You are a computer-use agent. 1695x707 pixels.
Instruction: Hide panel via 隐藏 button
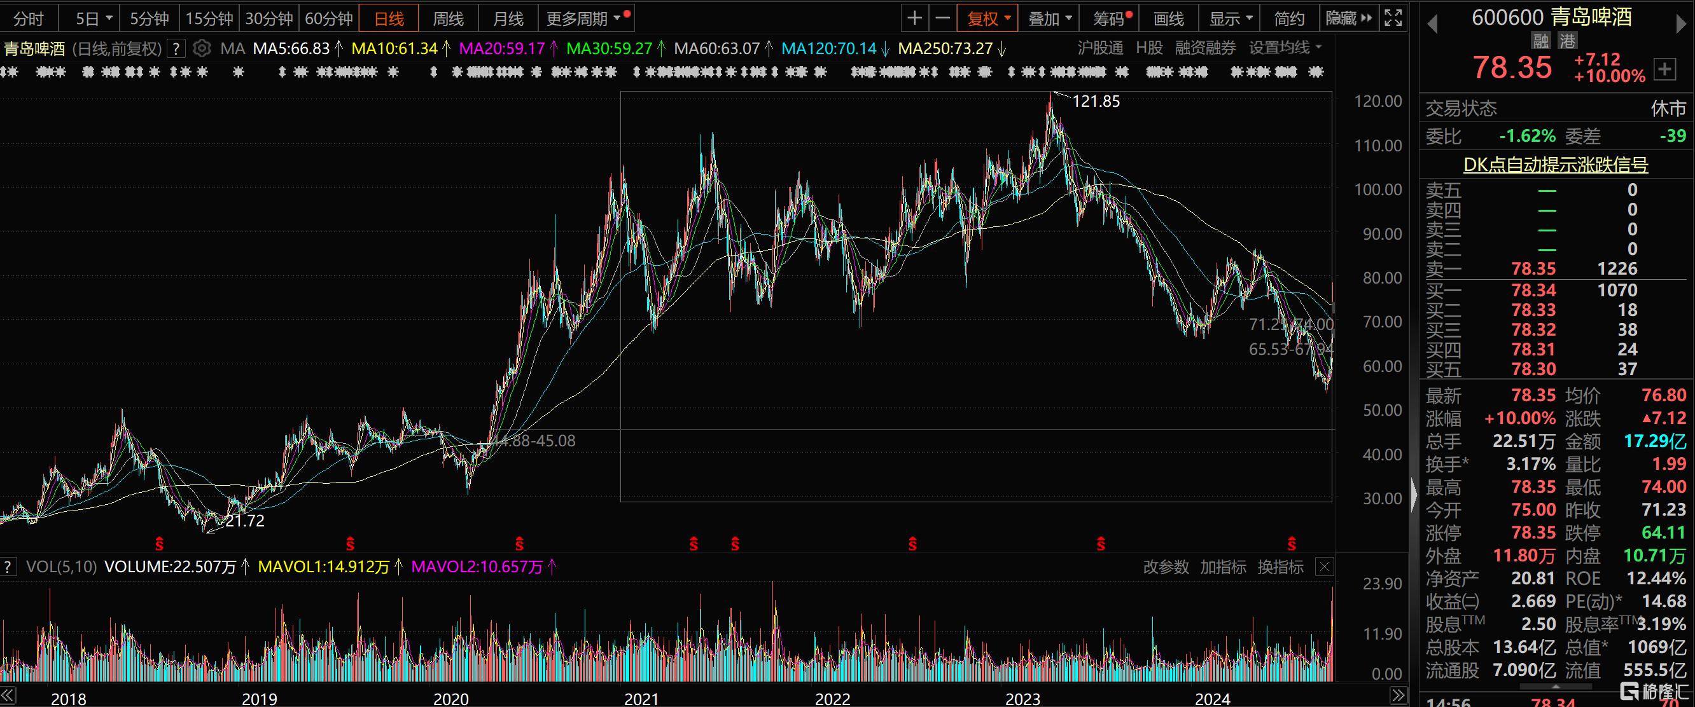tap(1349, 18)
